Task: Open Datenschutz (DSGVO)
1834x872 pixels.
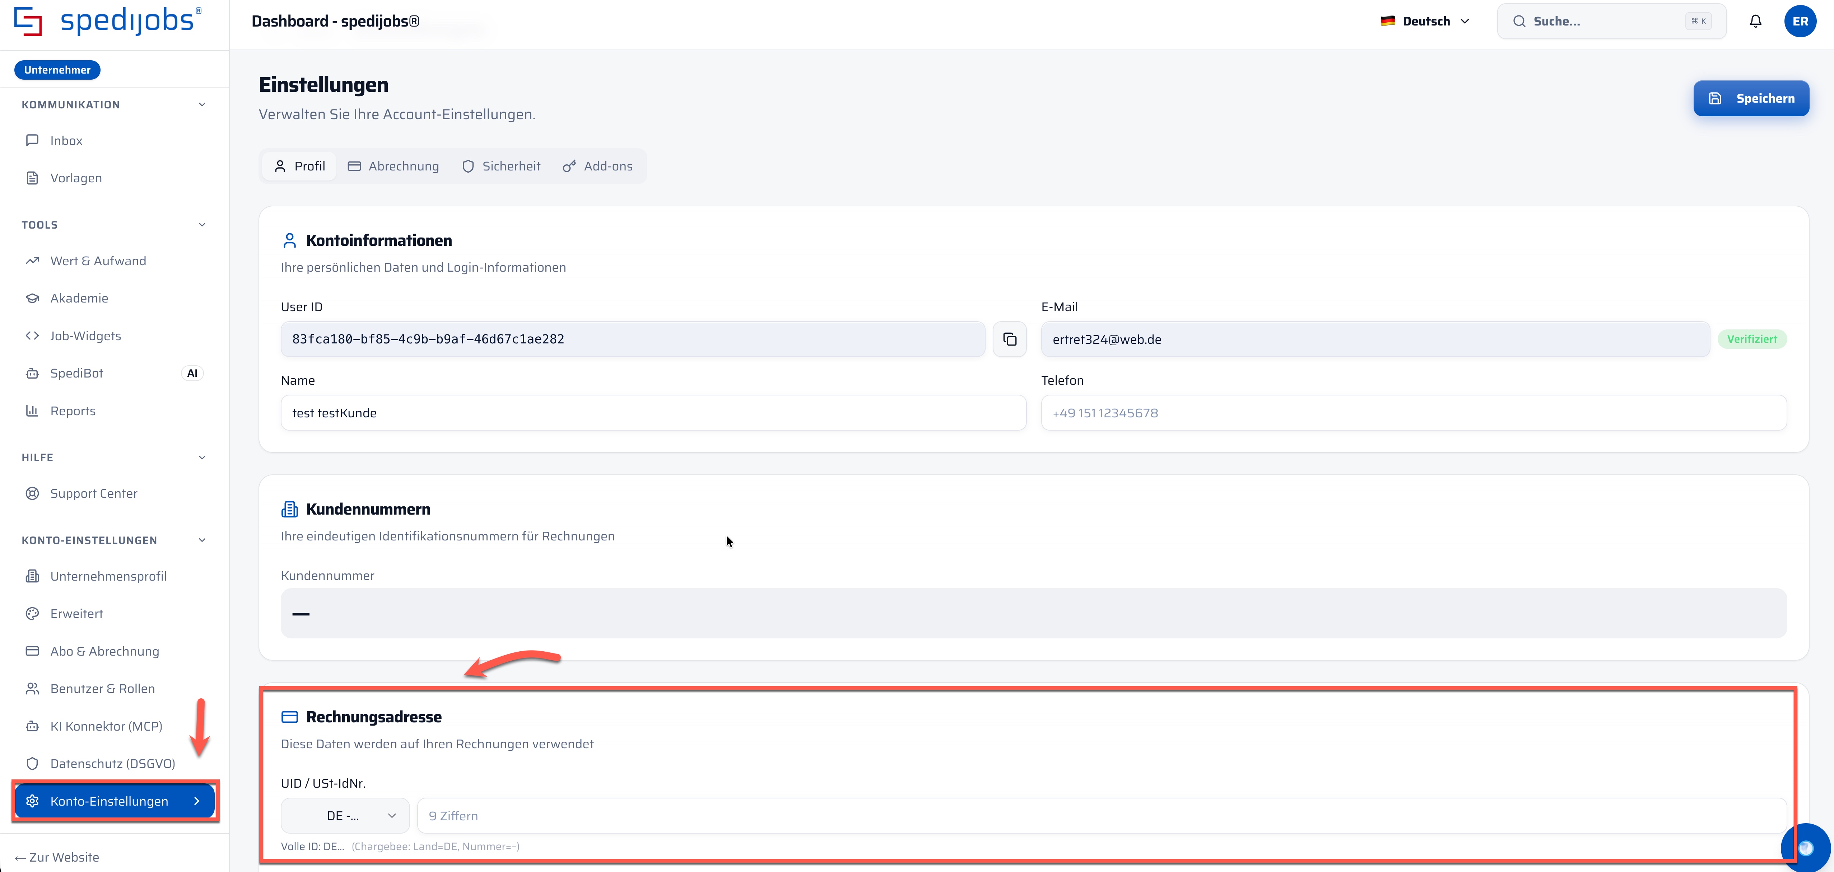Action: click(x=114, y=764)
